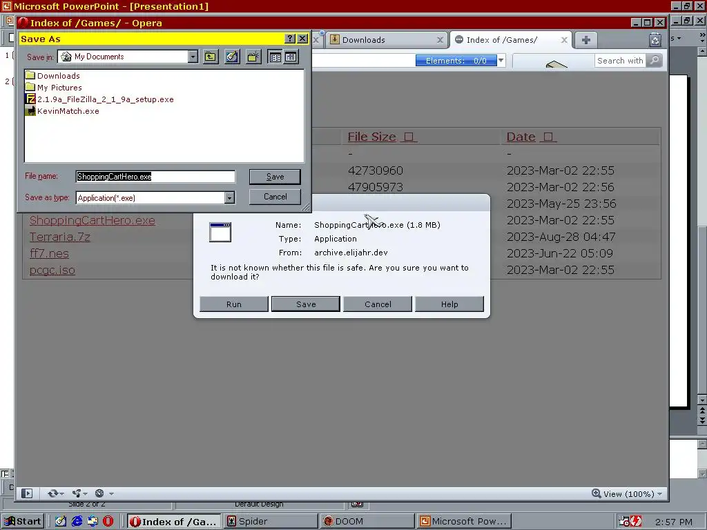Open the Elements 0/0 progress dropdown arrow
The image size is (707, 530).
[x=501, y=61]
